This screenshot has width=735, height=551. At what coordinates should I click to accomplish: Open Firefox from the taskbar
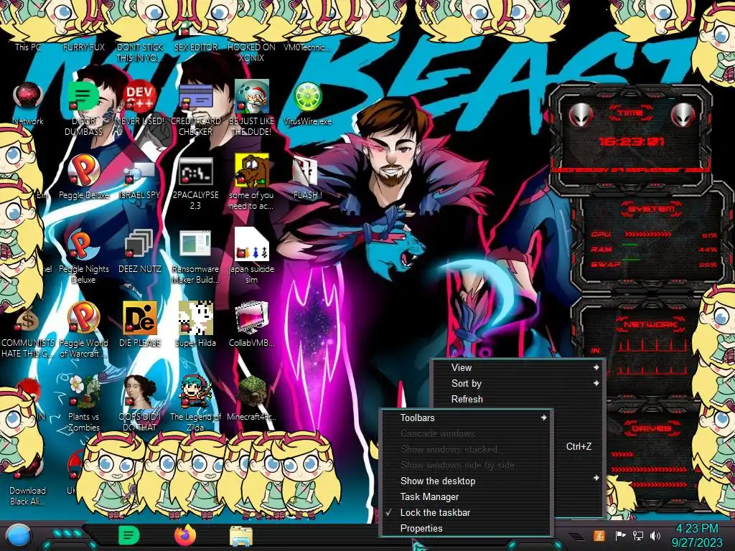(184, 535)
